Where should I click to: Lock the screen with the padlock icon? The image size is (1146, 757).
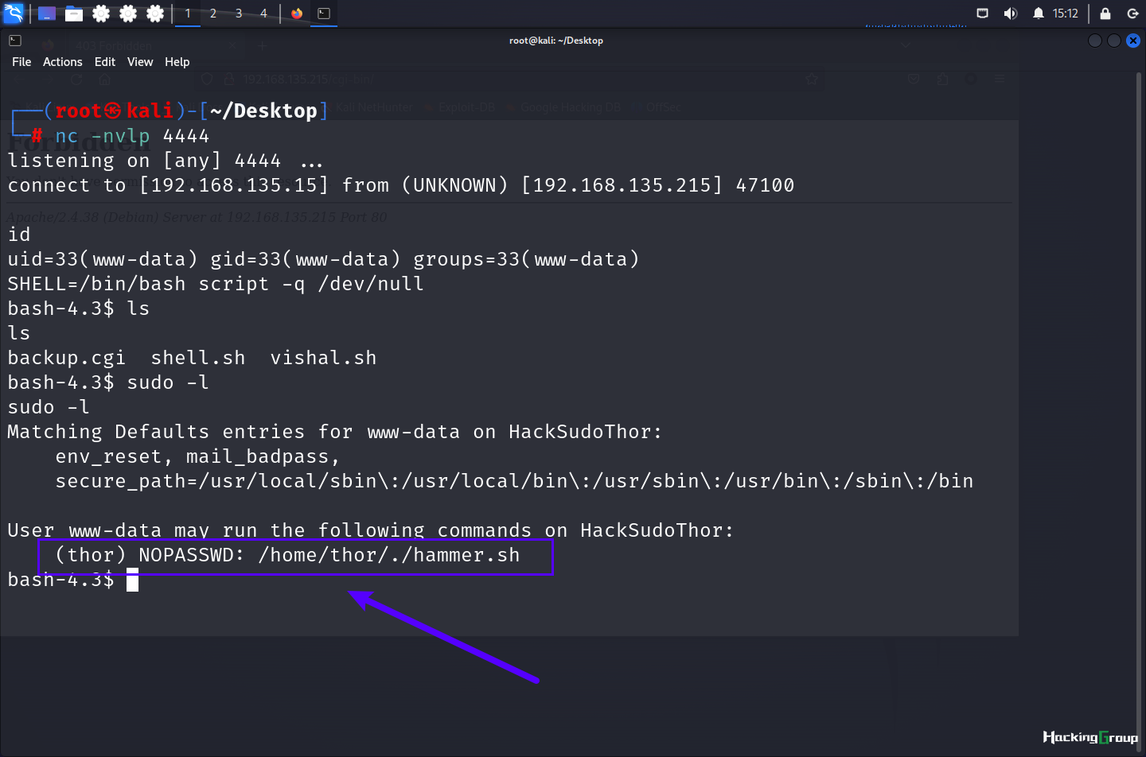click(1105, 14)
